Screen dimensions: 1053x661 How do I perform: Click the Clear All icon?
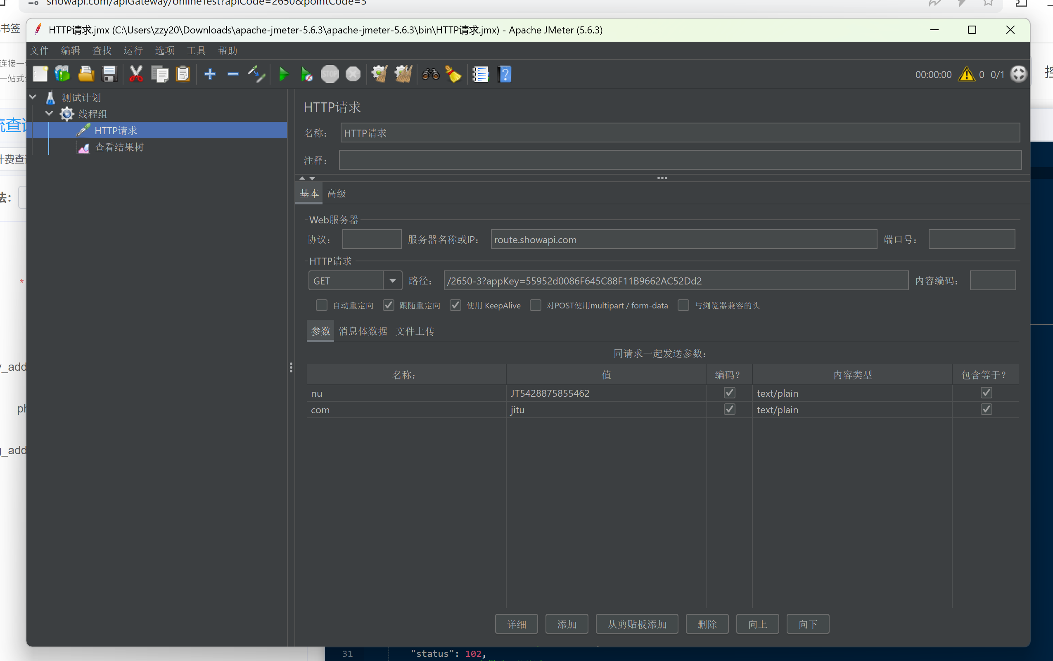point(403,74)
